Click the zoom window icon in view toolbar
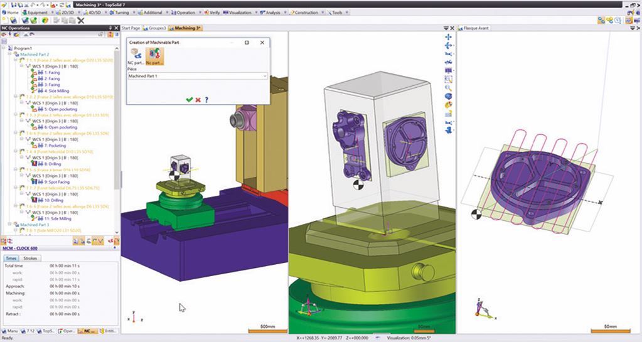642x342 pixels. point(449,79)
